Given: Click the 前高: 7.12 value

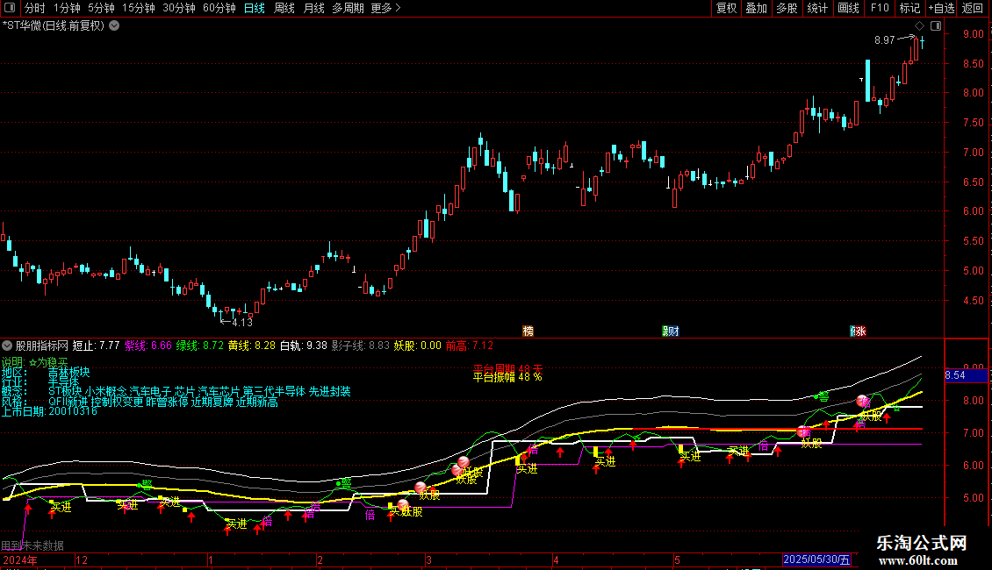Looking at the screenshot, I should point(470,346).
